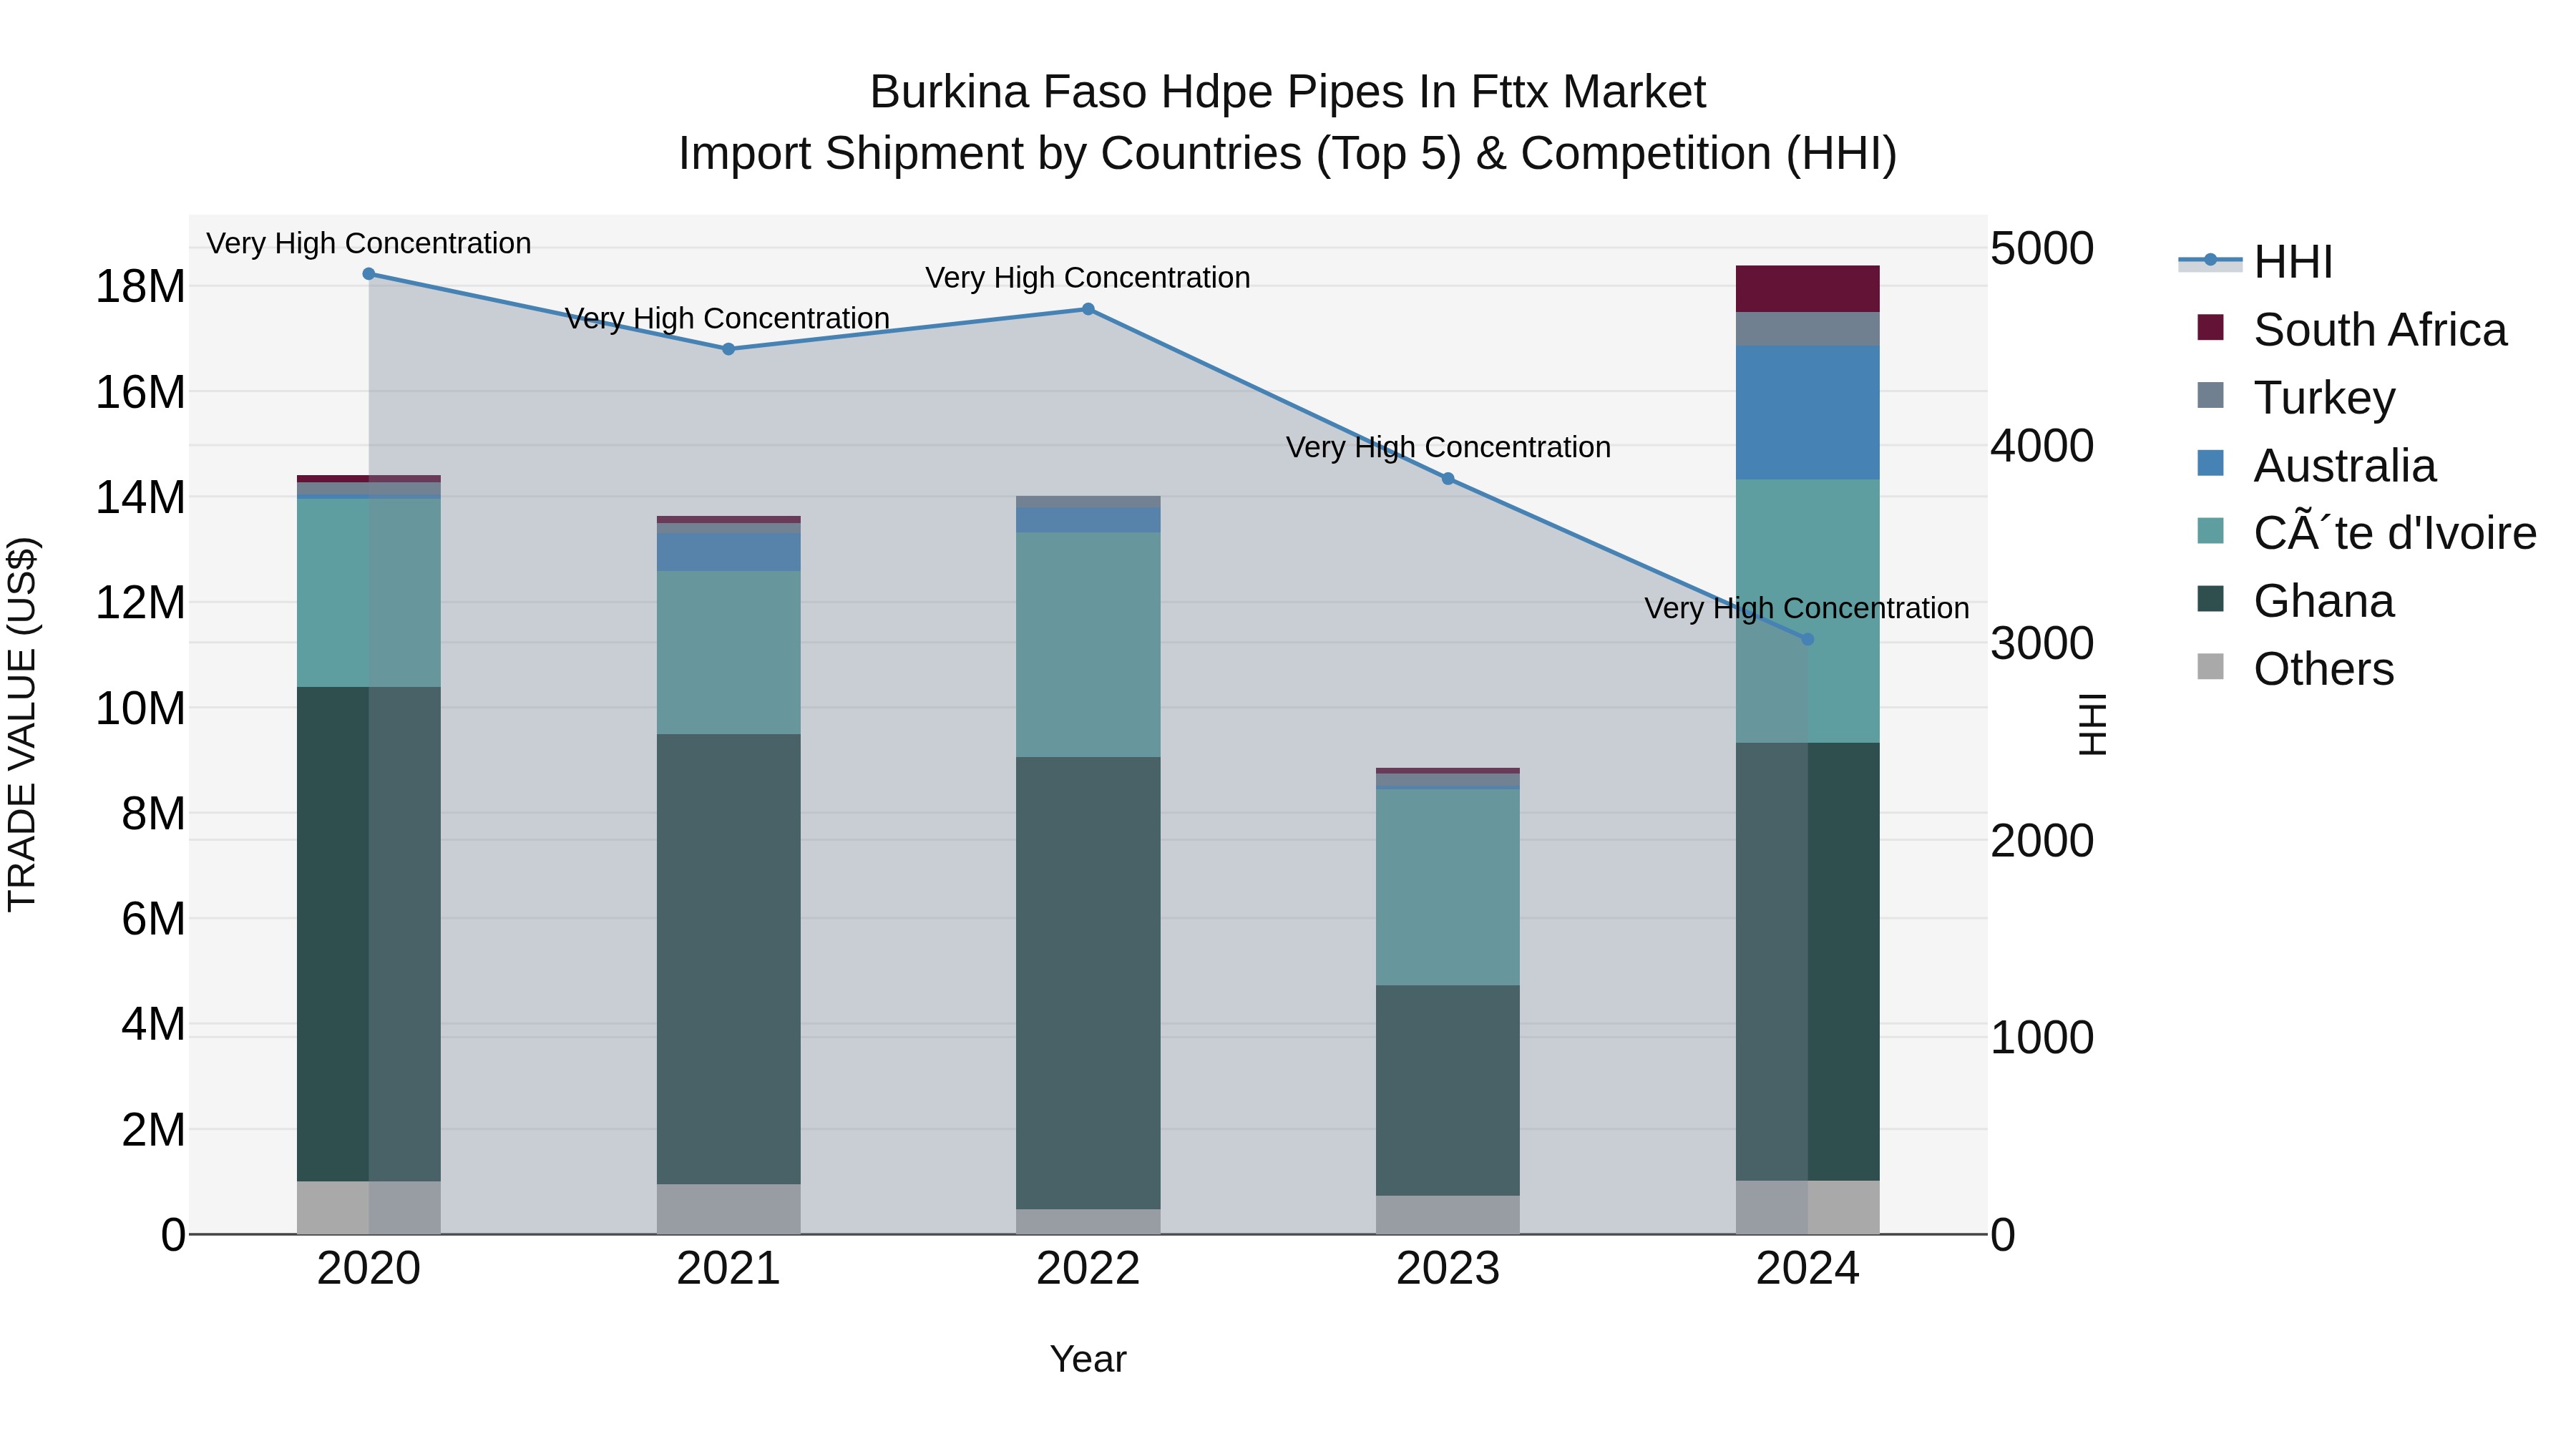This screenshot has width=2576, height=1449.
Task: Click the Very High Concentration label above 2022
Action: point(1088,277)
